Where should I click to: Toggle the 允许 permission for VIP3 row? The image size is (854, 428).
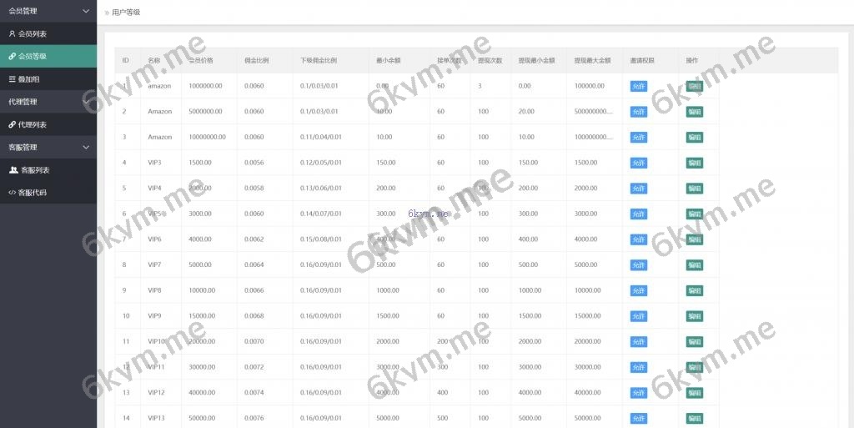[x=638, y=163]
